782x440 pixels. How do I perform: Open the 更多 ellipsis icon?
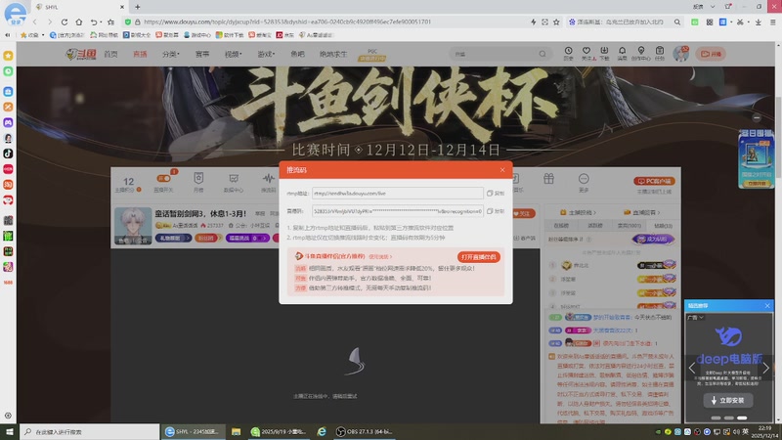point(584,183)
